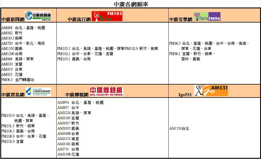Click the AM1008 台東 line
Screen dimensions: 261x159
(x=68, y=133)
